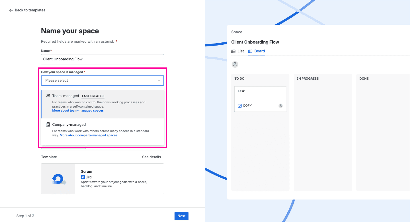The width and height of the screenshot is (410, 222).
Task: Click the back arrow icon
Action: click(x=11, y=10)
